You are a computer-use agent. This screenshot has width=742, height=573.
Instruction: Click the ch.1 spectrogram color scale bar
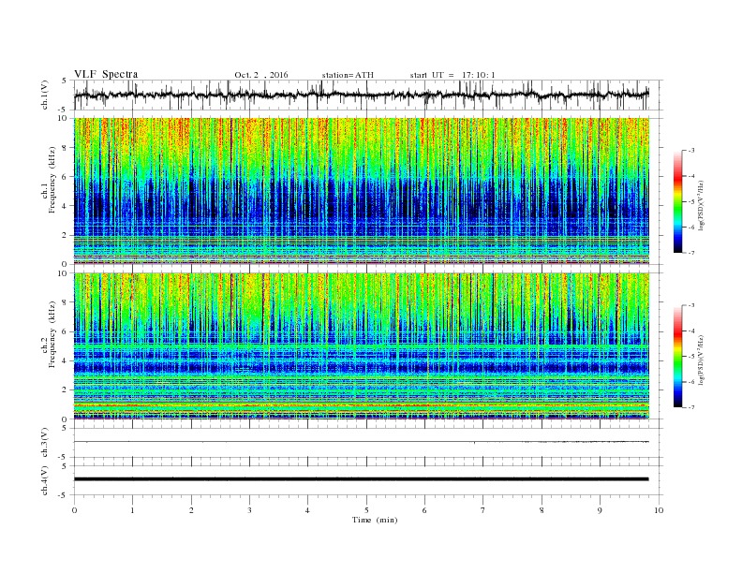tap(677, 201)
